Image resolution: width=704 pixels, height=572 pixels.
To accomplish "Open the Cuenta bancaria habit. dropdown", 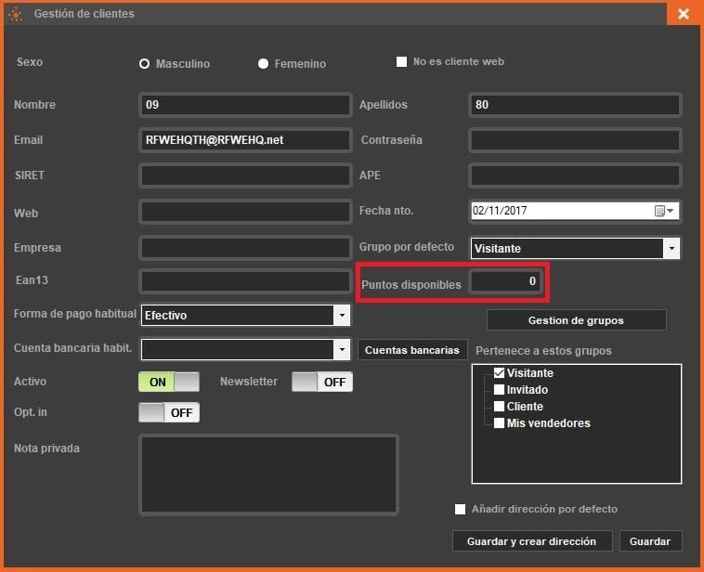I will tap(342, 350).
